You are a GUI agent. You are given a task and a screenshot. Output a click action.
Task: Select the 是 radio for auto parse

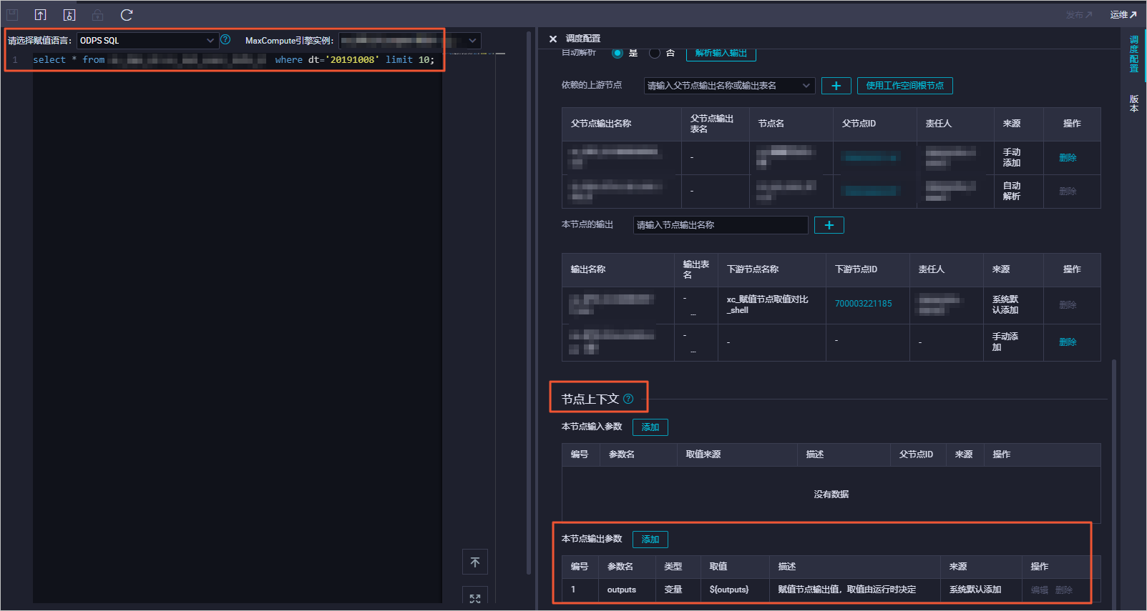[618, 53]
